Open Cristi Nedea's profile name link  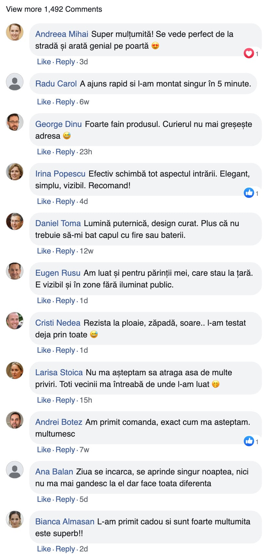pyautogui.click(x=58, y=323)
